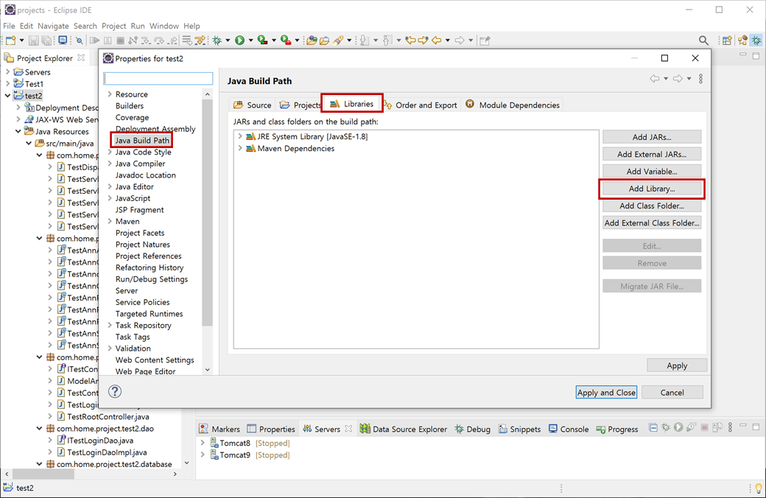This screenshot has height=498, width=766.
Task: Expand Tomcat8 server entry
Action: [203, 443]
